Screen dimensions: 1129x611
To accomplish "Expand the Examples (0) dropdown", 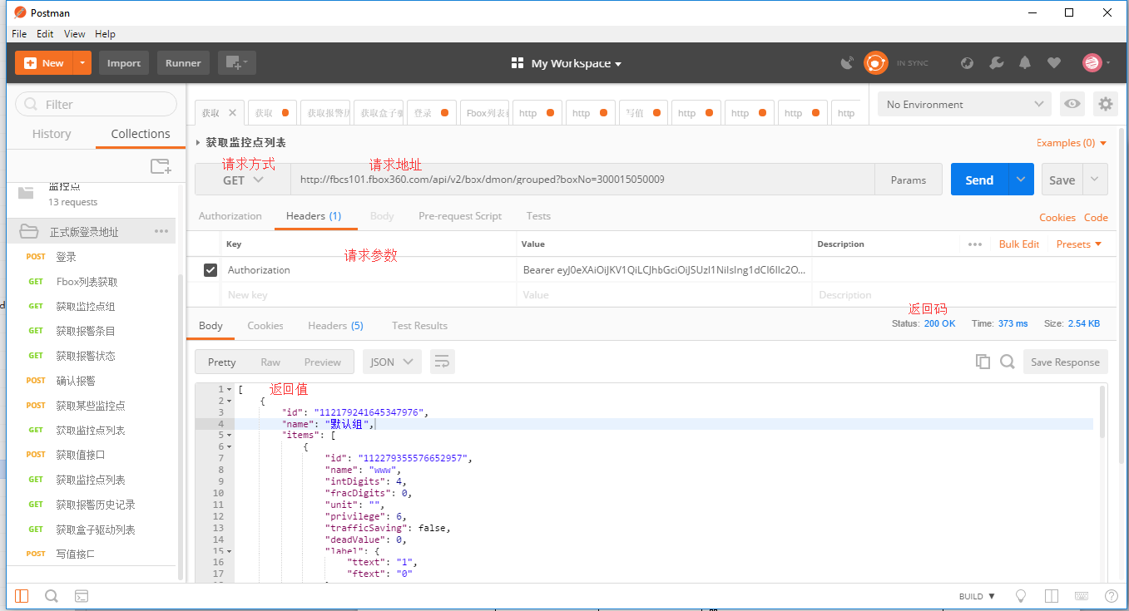I will (1072, 143).
